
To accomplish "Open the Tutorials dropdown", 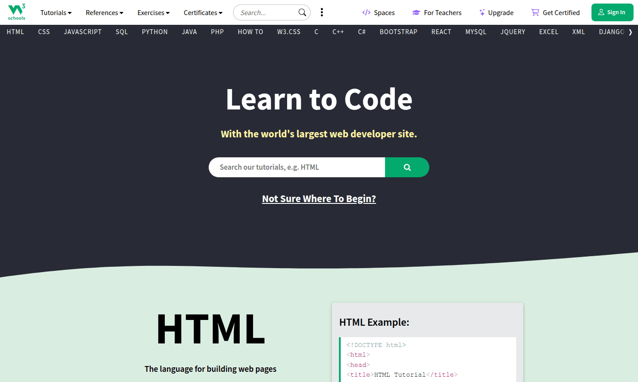I will (55, 12).
